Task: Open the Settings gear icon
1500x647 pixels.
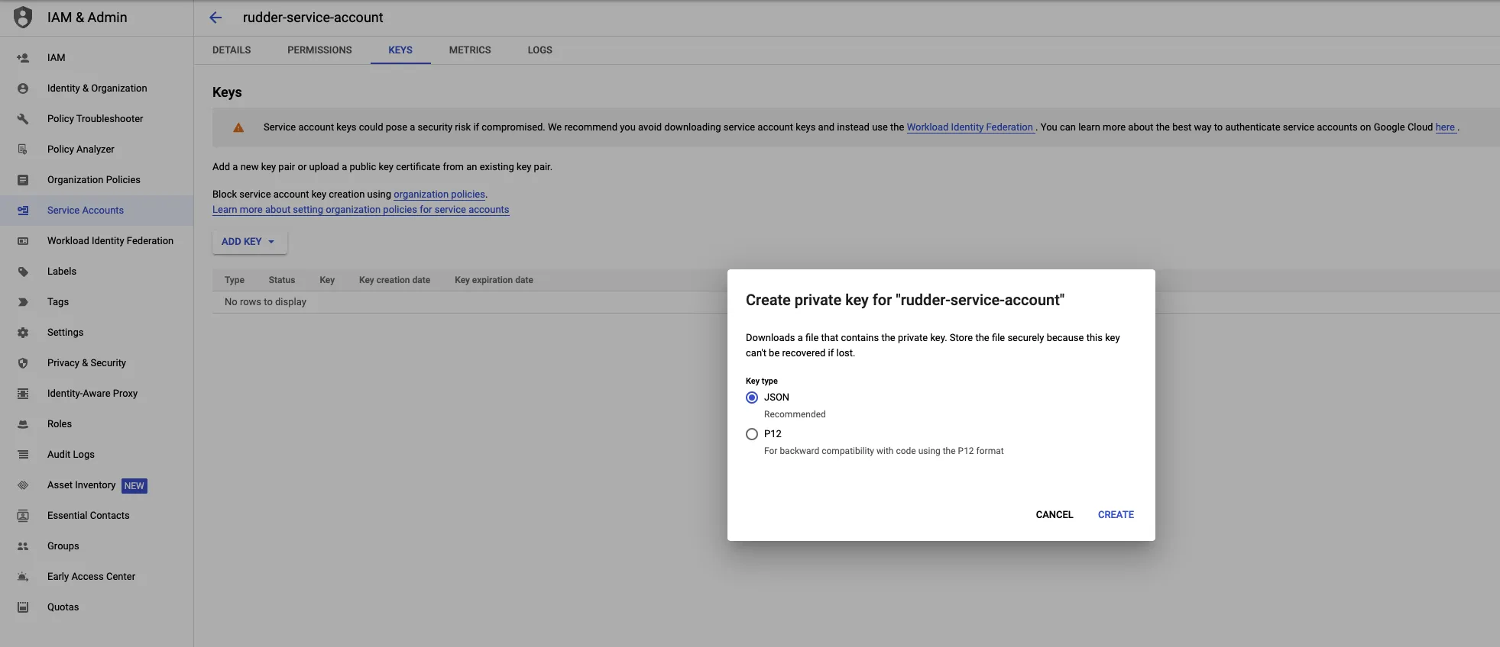Action: pyautogui.click(x=23, y=333)
